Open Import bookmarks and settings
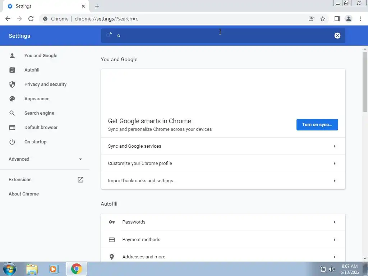Viewport: 368px width, 276px height. tap(223, 181)
